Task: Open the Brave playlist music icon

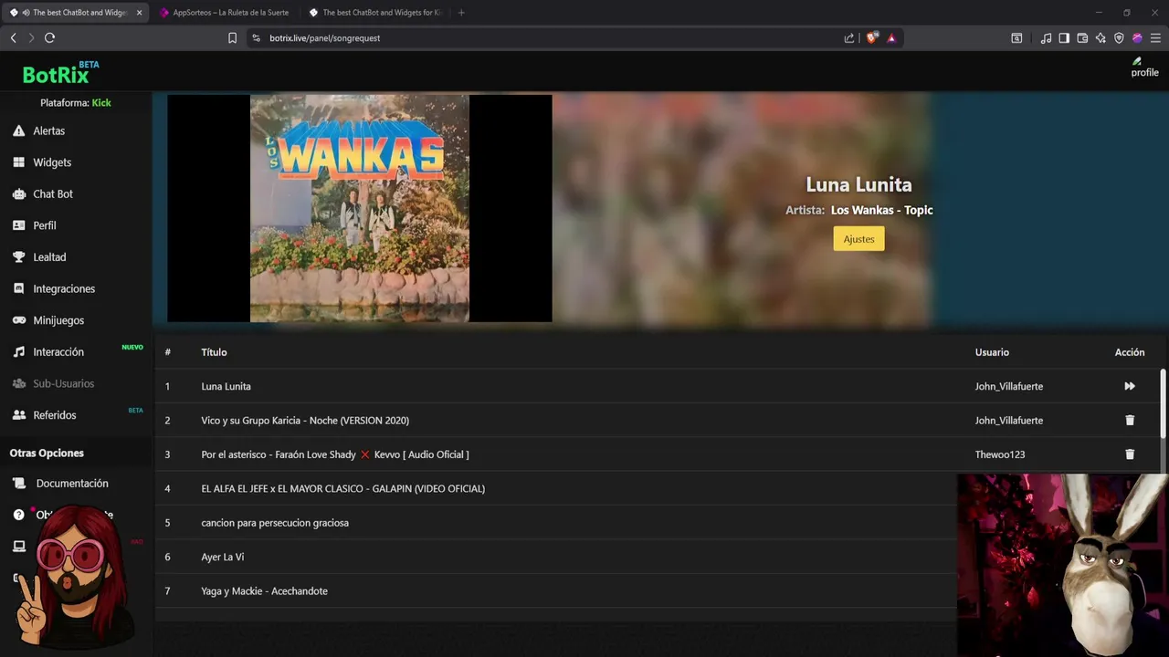Action: pos(1046,37)
